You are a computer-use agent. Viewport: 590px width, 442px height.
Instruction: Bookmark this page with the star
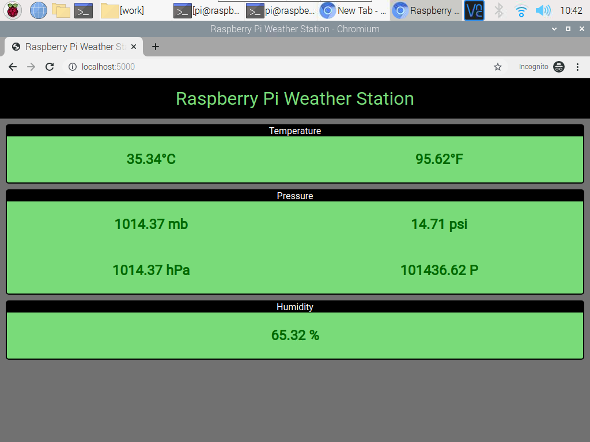click(498, 67)
